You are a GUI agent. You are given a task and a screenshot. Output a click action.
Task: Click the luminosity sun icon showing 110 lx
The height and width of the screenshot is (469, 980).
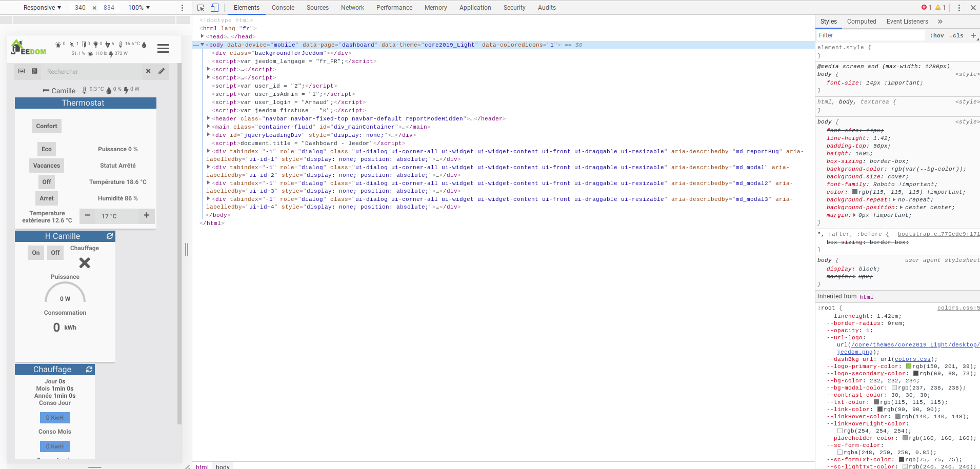coord(90,54)
